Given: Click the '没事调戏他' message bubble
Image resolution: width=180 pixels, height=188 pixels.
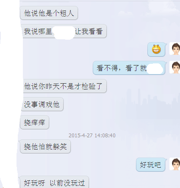Looking at the screenshot, I should pyautogui.click(x=42, y=104).
